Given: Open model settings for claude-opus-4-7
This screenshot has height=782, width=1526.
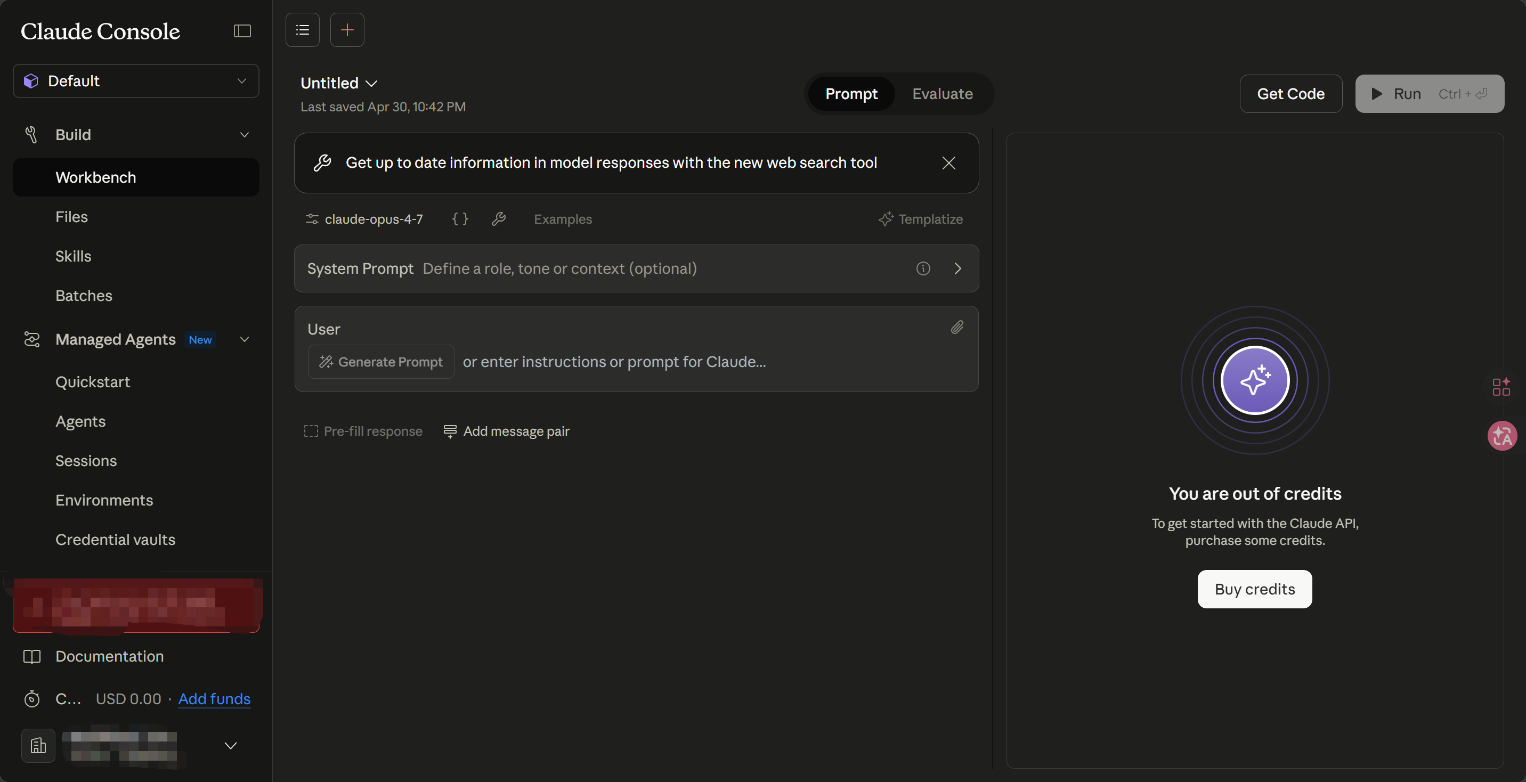Looking at the screenshot, I should [x=364, y=219].
